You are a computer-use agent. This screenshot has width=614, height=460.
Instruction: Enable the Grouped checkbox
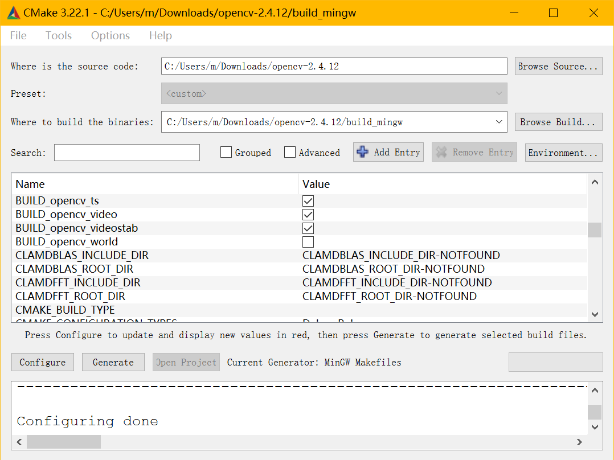(226, 153)
